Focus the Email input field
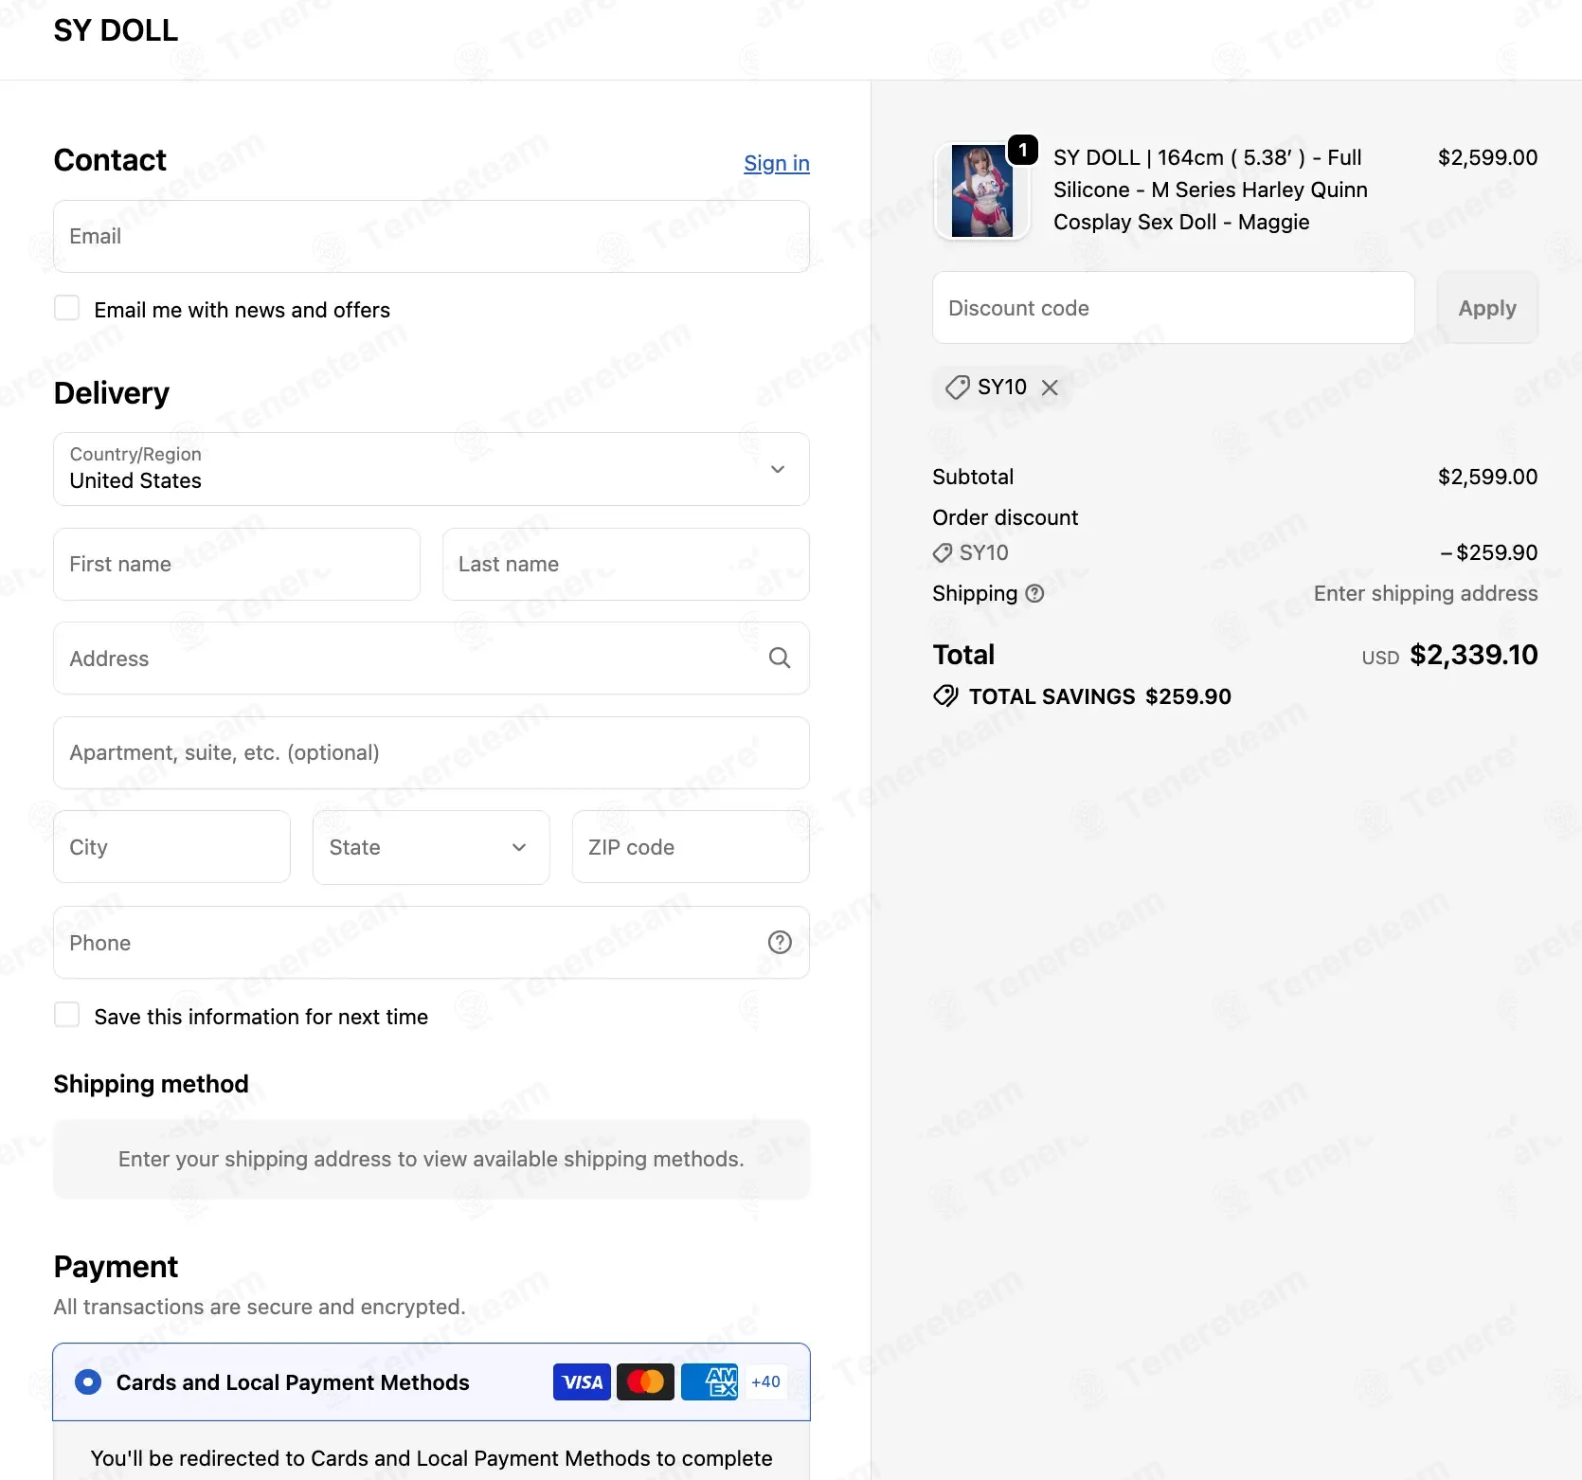This screenshot has height=1480, width=1582. 431,236
